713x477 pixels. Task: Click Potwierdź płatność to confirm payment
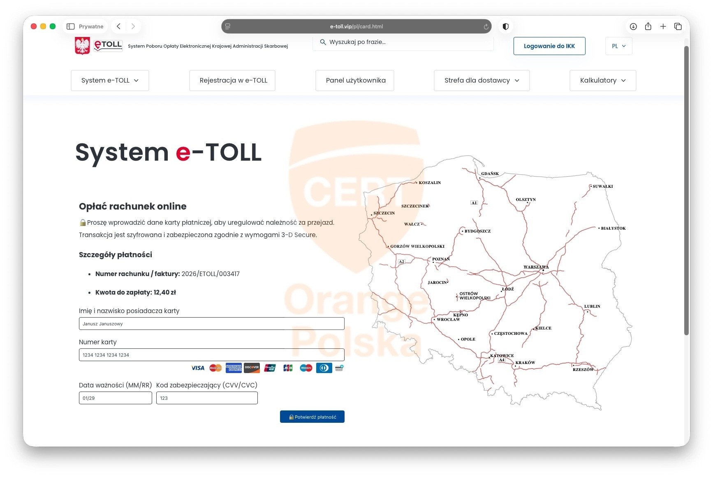point(312,416)
